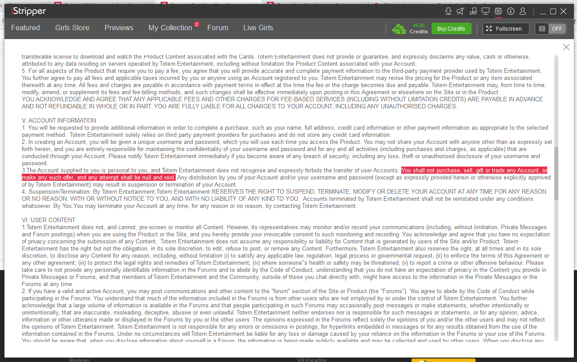Open the settings gear icon
This screenshot has height=362, width=577.
tap(498, 11)
